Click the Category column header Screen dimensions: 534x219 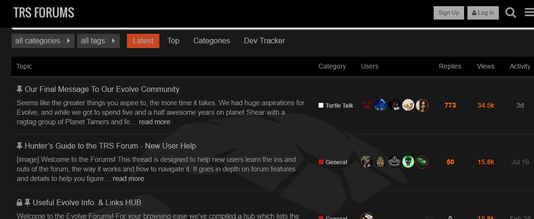(332, 67)
